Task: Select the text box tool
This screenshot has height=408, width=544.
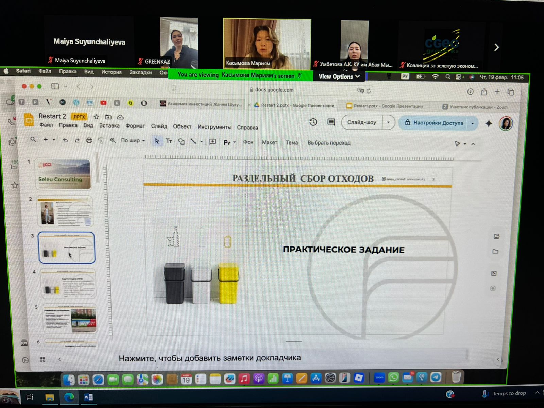Action: click(x=169, y=141)
